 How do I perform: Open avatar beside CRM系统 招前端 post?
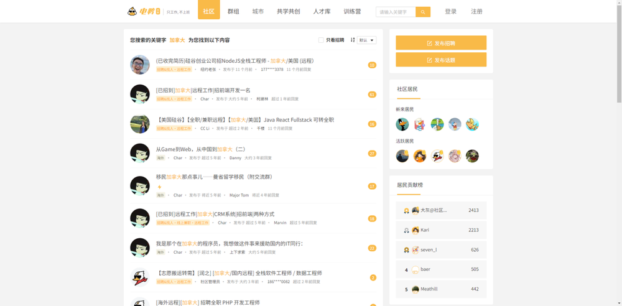pyautogui.click(x=140, y=218)
